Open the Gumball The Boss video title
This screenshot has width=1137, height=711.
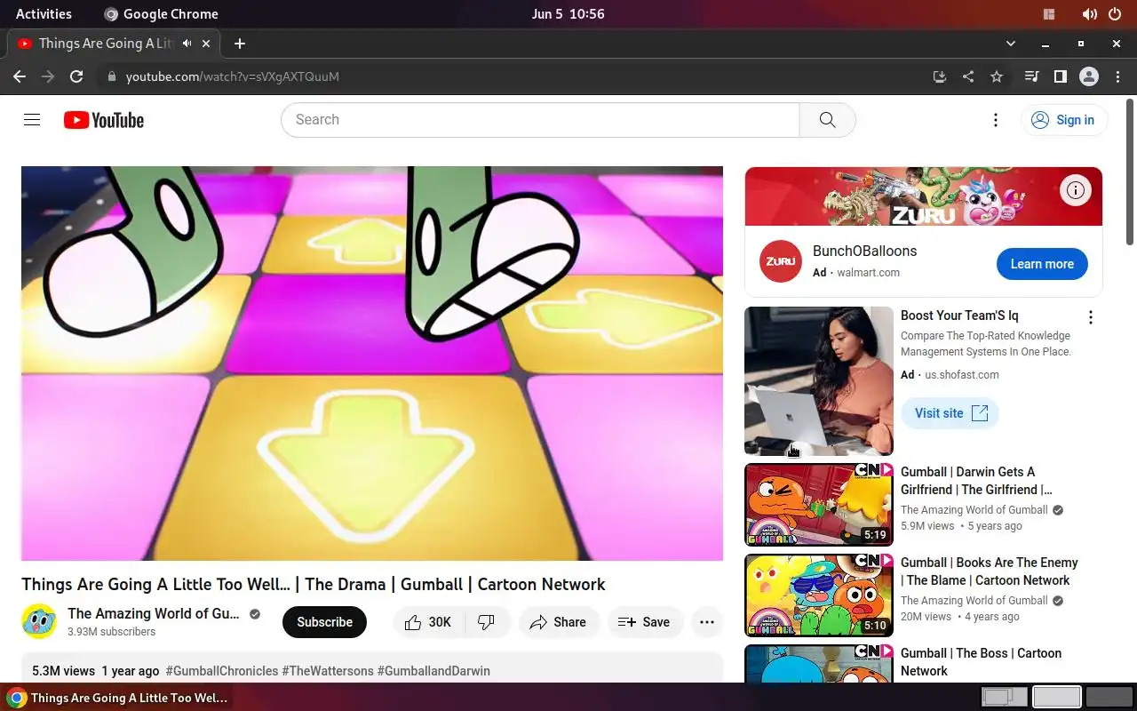coord(981,662)
